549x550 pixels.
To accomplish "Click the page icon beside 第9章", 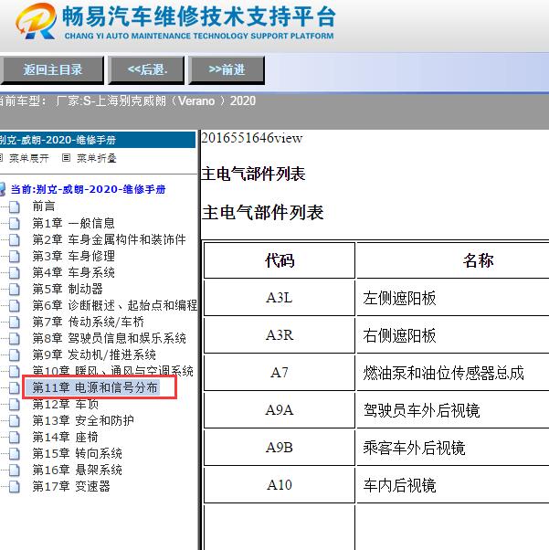I will (x=15, y=355).
